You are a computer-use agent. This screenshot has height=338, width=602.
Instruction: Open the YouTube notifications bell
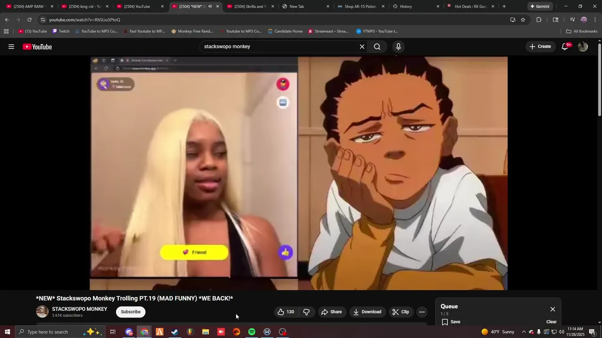[x=565, y=46]
